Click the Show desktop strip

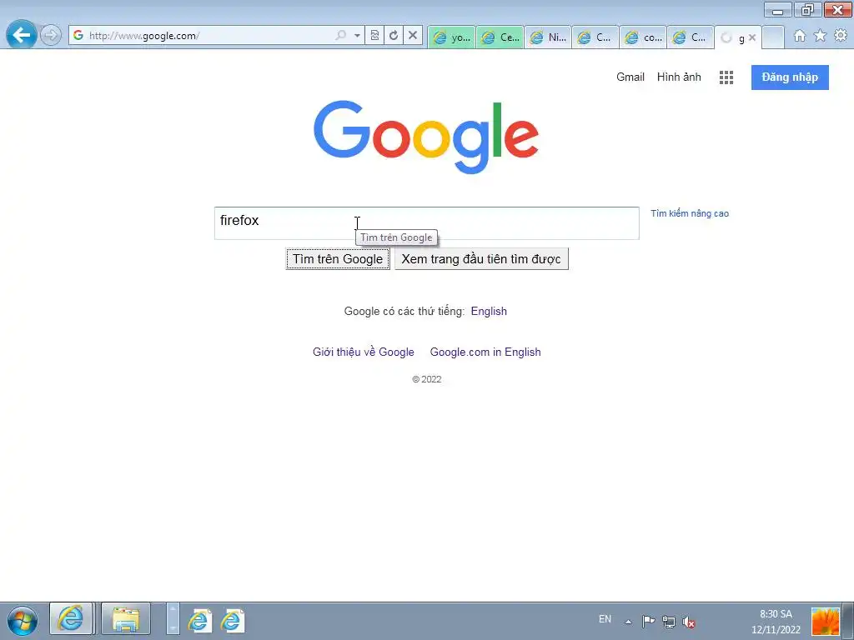point(849,620)
